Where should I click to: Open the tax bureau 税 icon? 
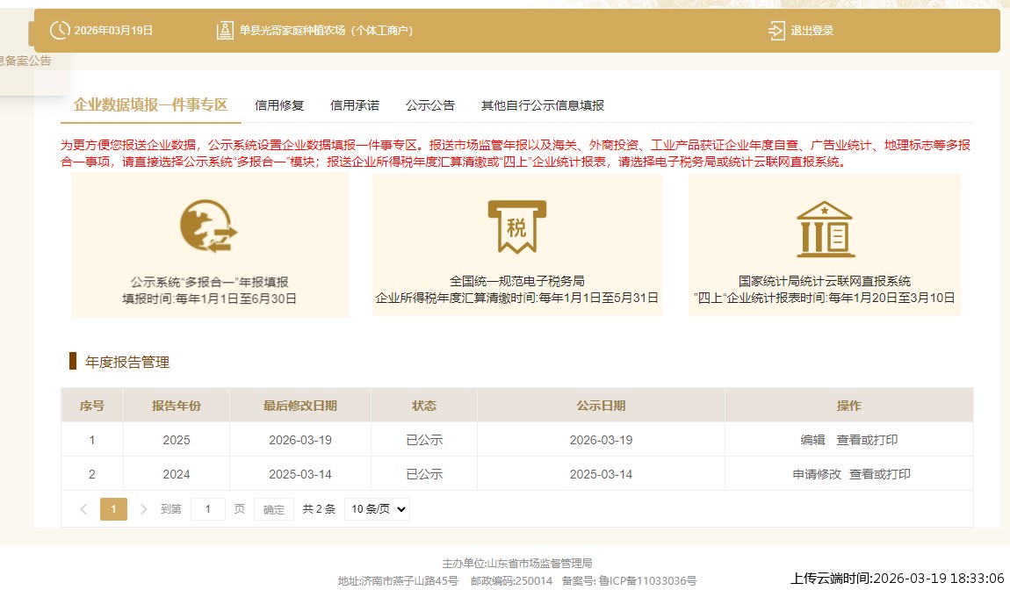[516, 227]
